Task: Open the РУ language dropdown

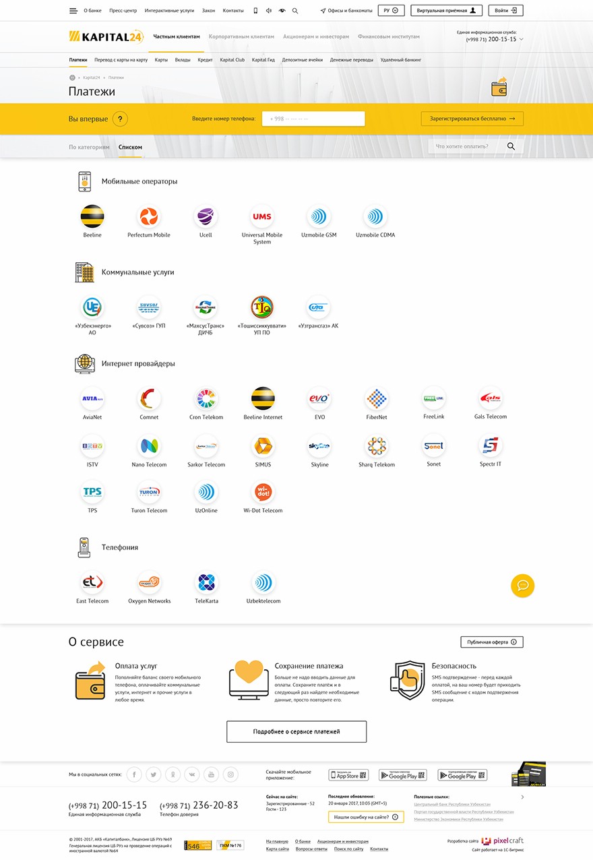Action: coord(391,11)
